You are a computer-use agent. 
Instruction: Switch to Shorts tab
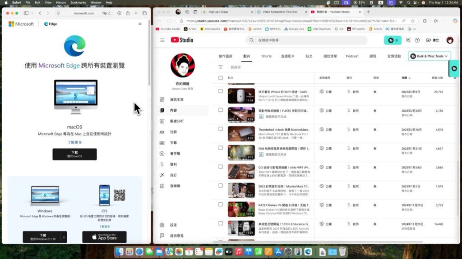point(266,56)
